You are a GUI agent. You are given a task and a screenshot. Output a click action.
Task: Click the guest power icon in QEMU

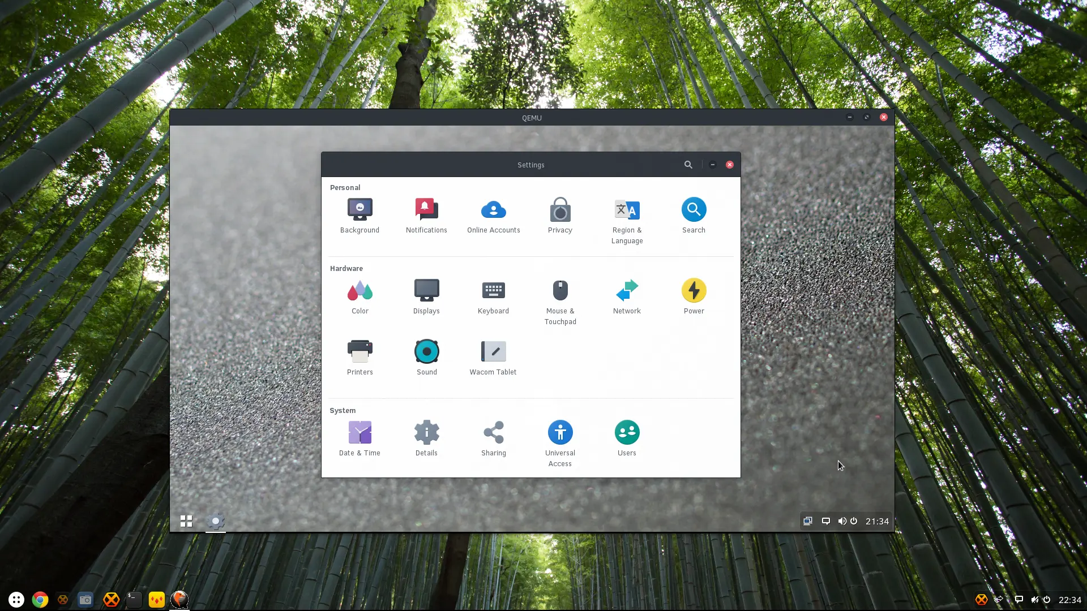click(854, 521)
